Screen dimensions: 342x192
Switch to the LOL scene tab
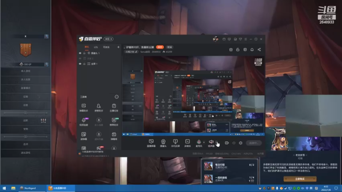coord(96,47)
